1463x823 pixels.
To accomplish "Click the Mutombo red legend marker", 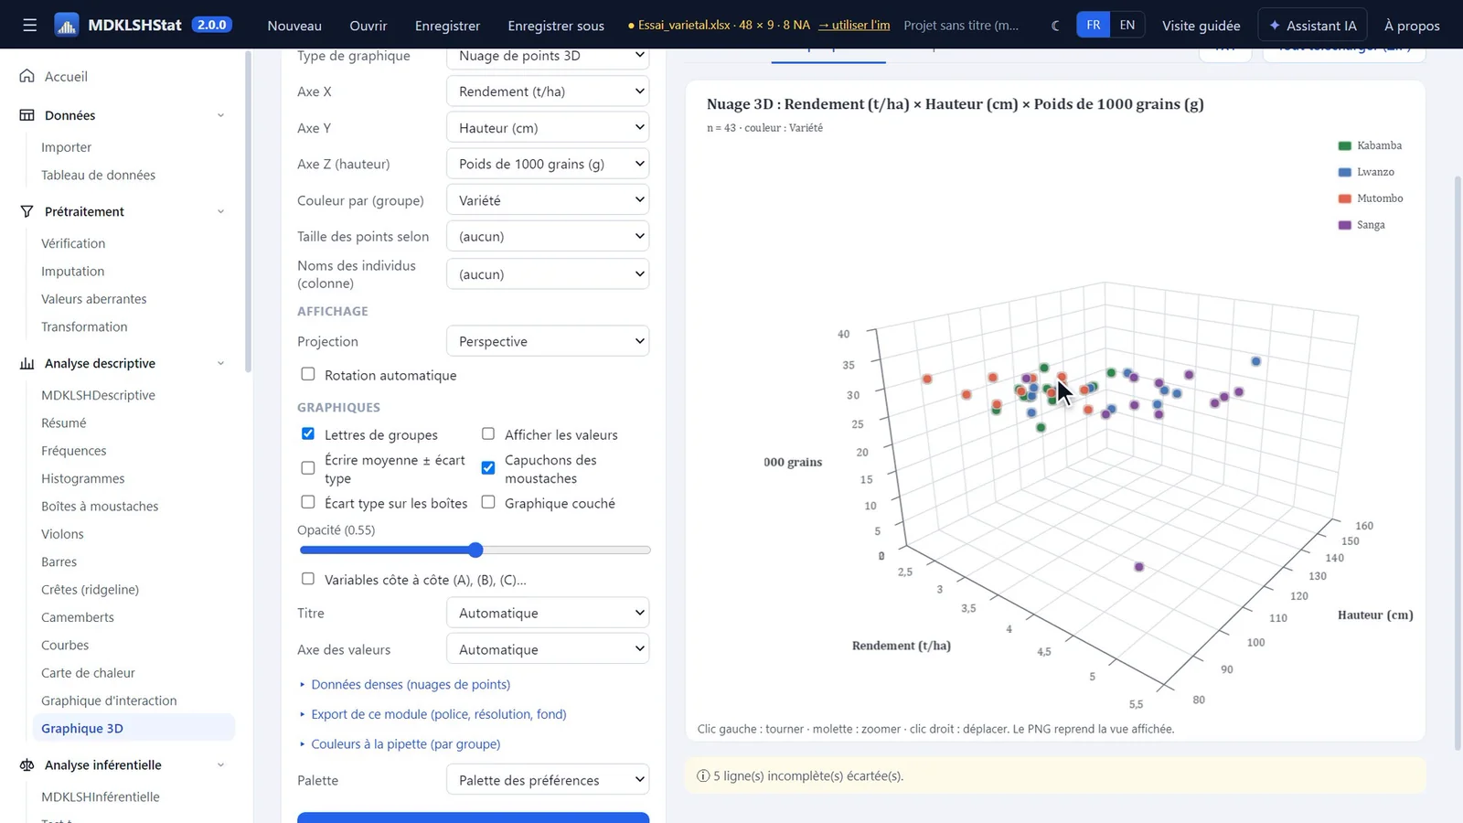I will (1344, 198).
